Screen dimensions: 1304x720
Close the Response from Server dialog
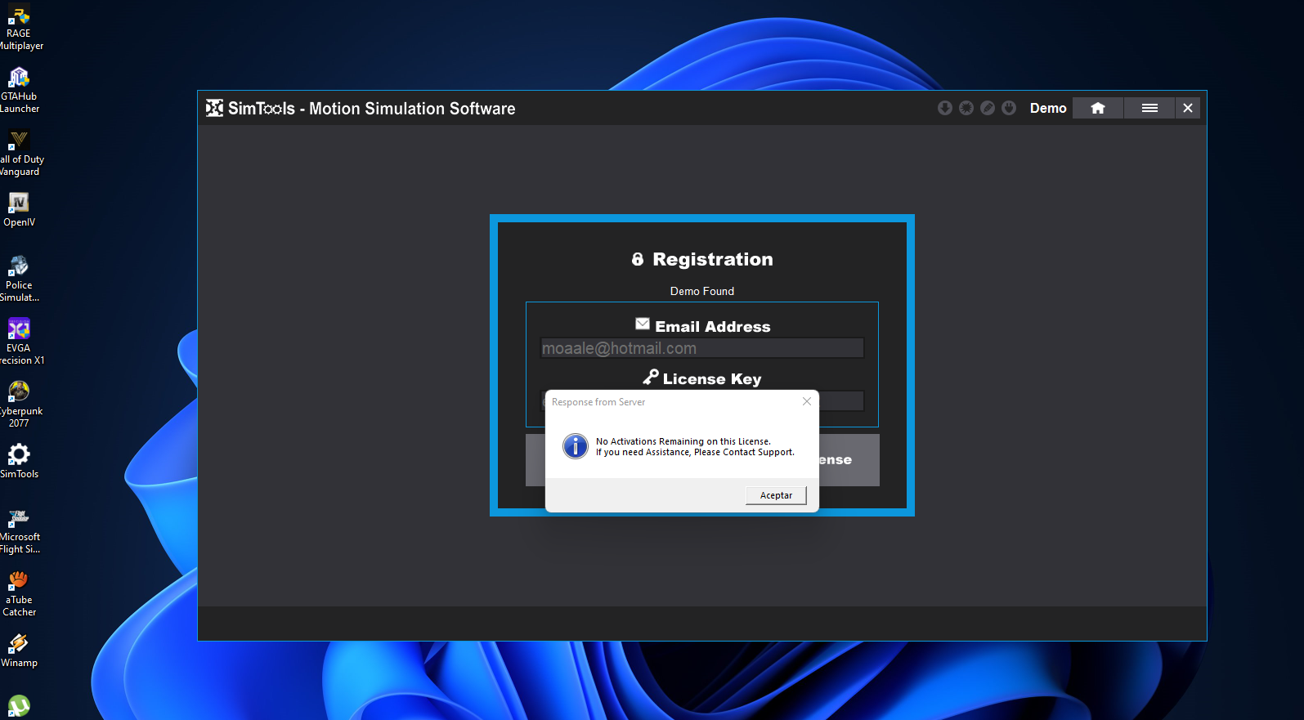(807, 401)
